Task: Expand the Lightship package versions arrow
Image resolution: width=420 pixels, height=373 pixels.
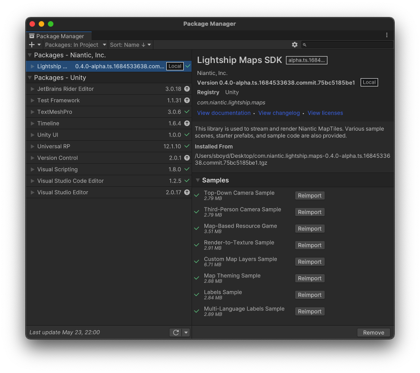Action: coord(32,66)
